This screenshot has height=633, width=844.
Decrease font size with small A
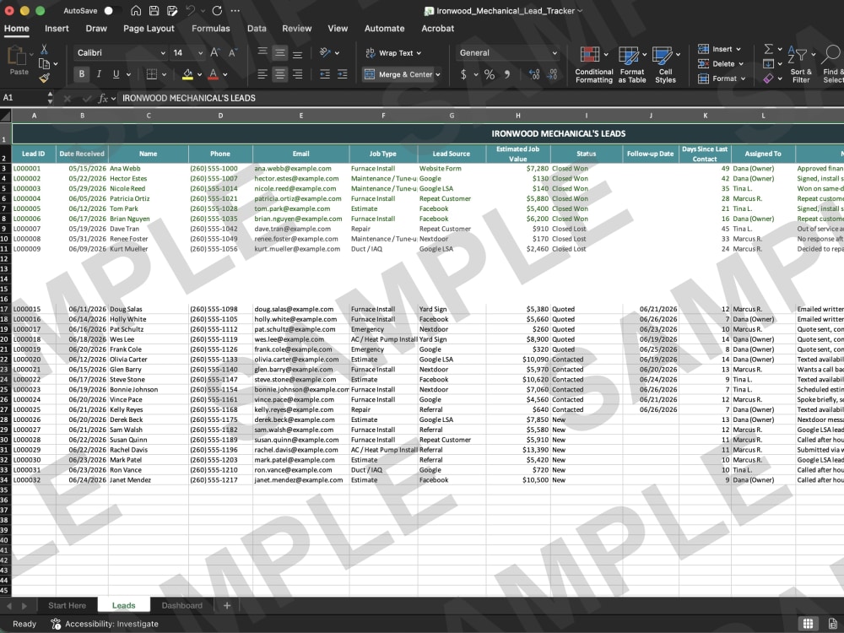click(233, 52)
